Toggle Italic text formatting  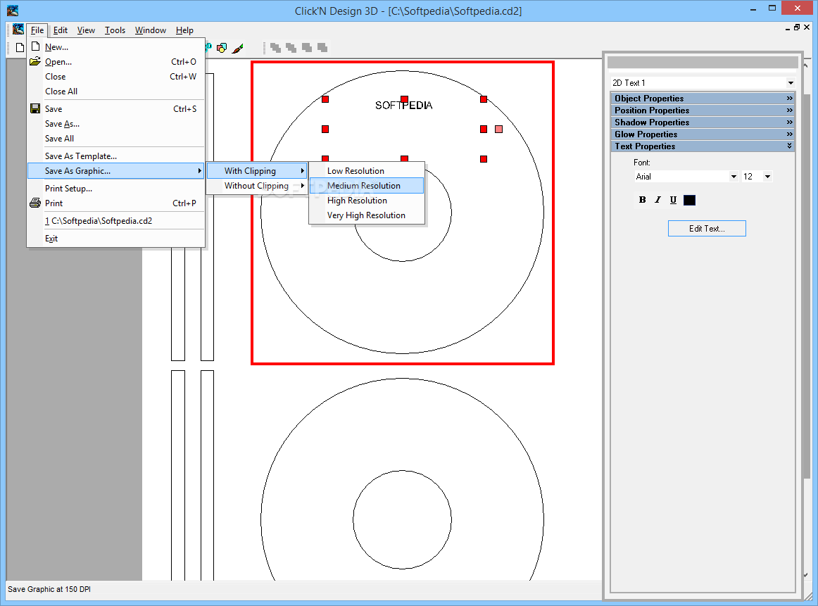[657, 200]
